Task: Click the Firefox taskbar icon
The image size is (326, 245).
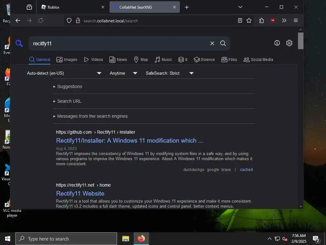Action: pyautogui.click(x=141, y=239)
